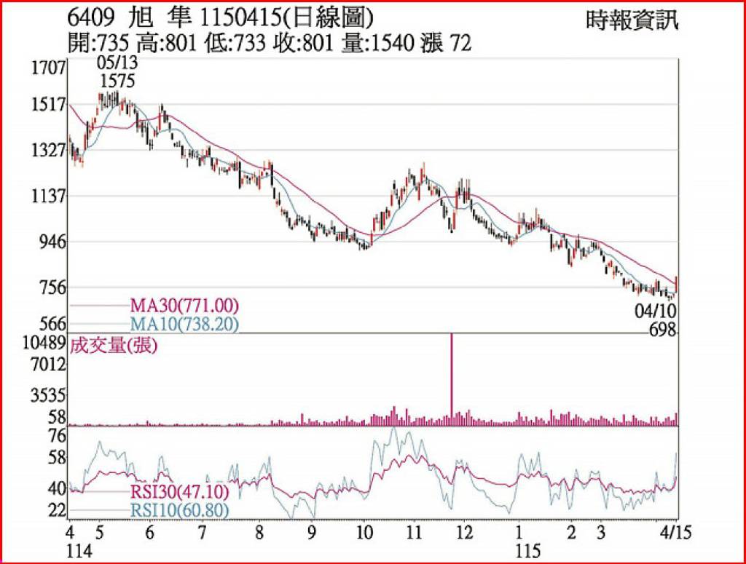The image size is (746, 564).
Task: Select the RSI30(47.10) legend entry
Action: coord(178,492)
